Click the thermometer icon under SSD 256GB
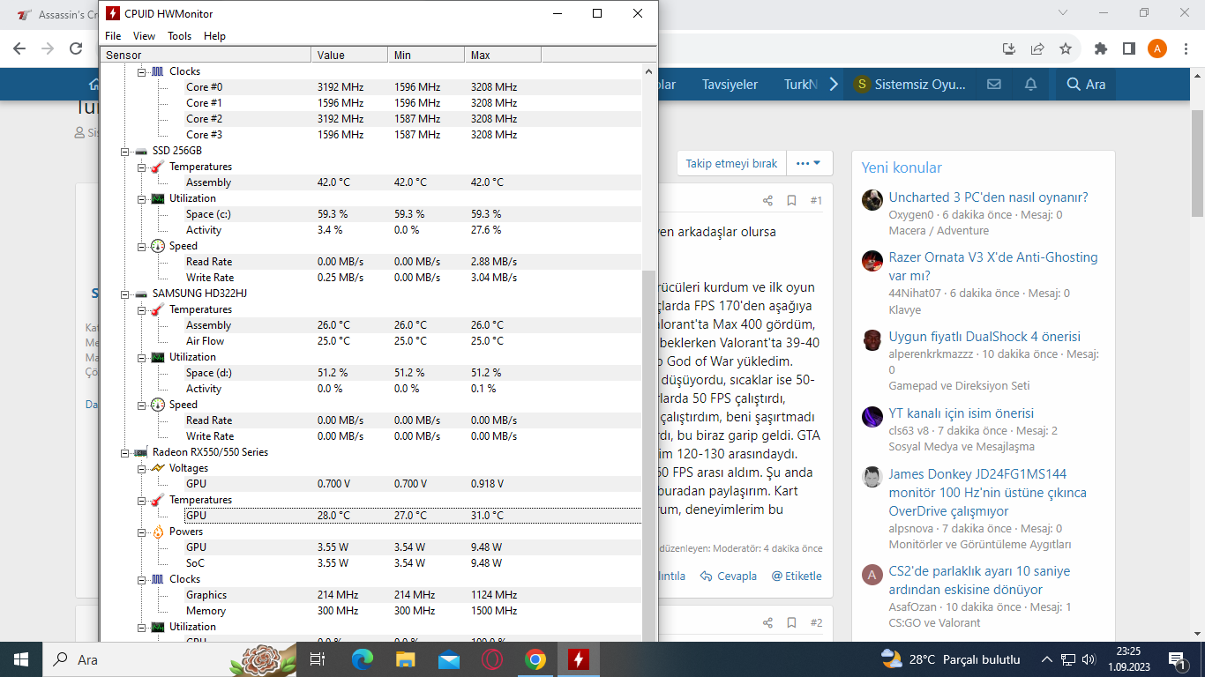Viewport: 1205px width, 677px height. tap(157, 167)
